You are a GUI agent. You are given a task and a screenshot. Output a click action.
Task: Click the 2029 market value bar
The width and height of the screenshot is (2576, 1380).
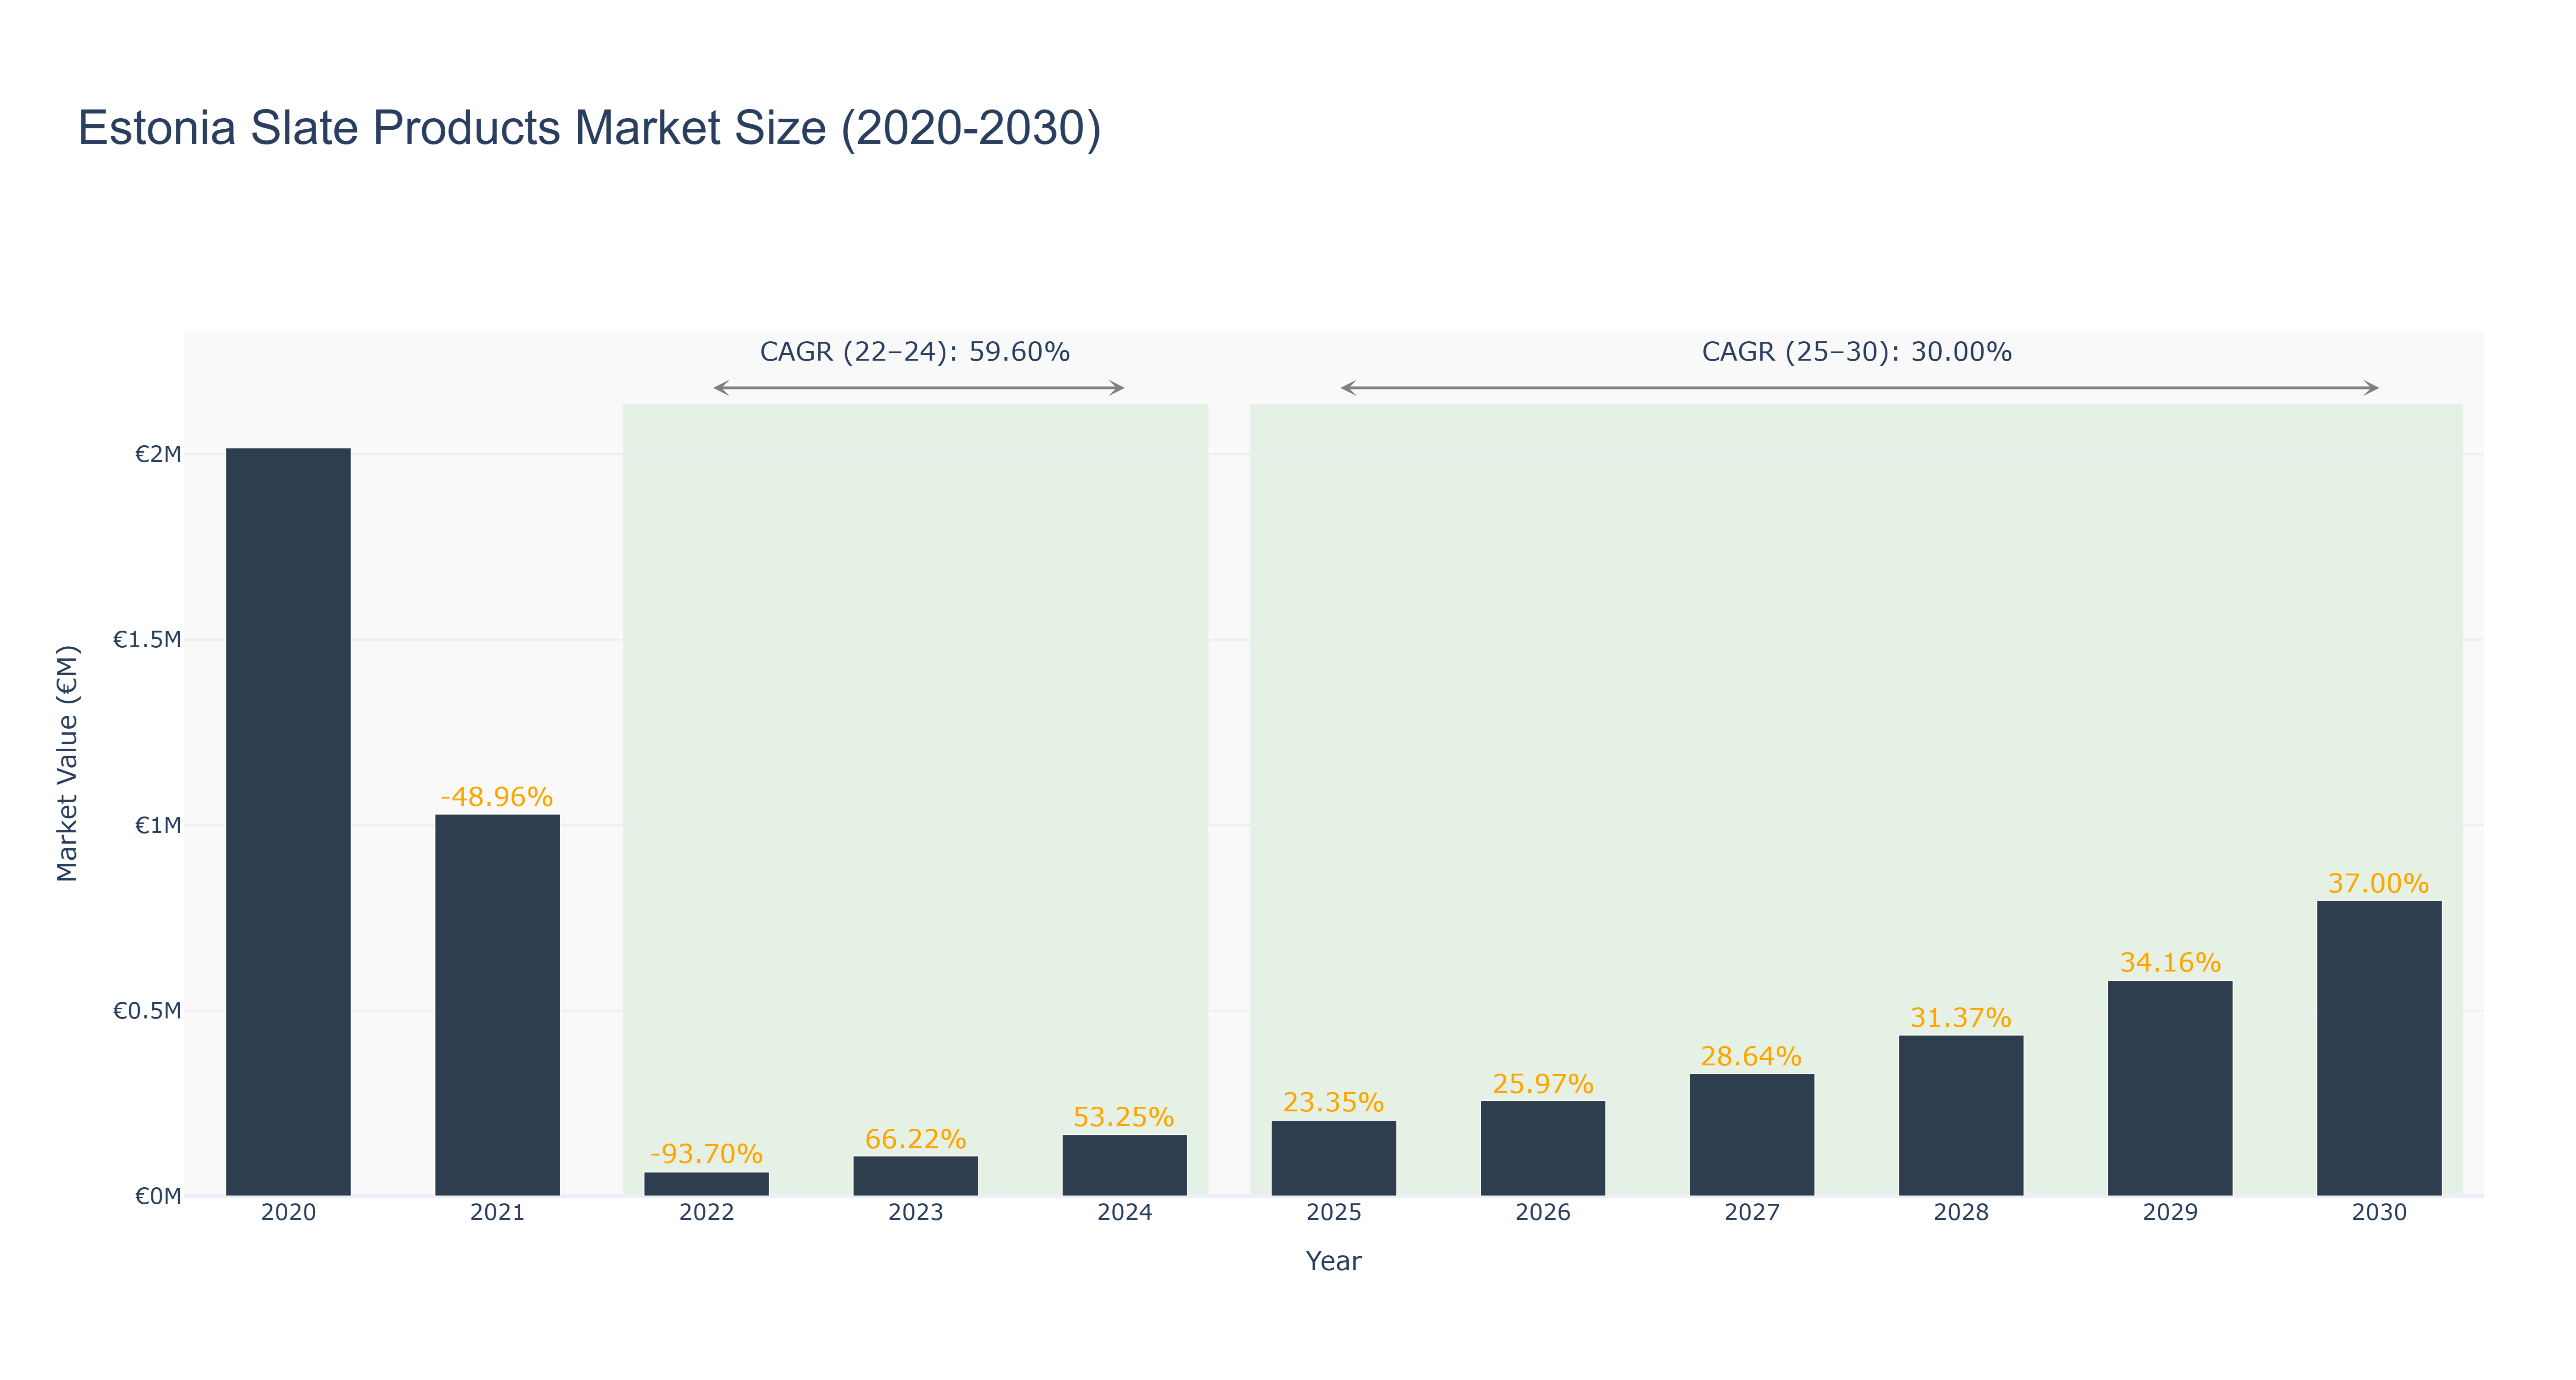pos(2169,1088)
